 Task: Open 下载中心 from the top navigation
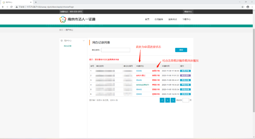(x=186, y=19)
